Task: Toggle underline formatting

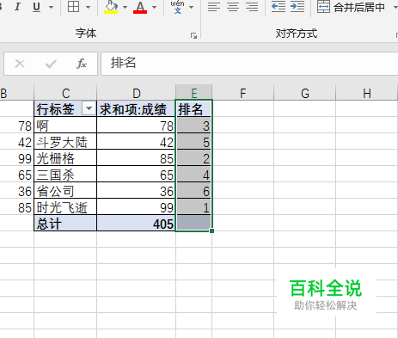Action: tap(36, 7)
